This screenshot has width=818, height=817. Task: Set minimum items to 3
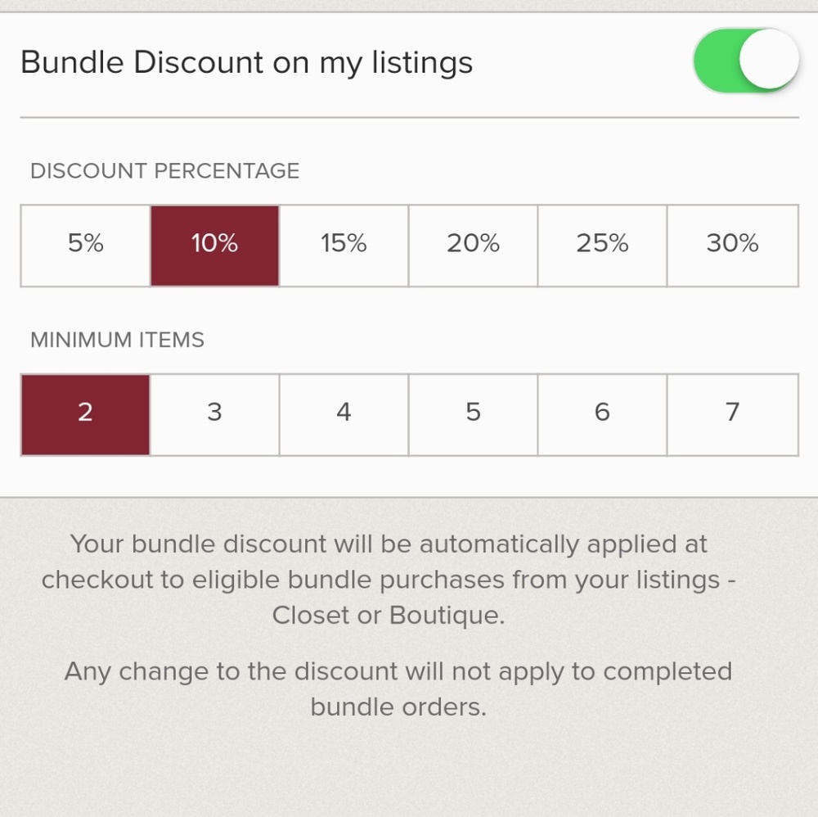pos(213,413)
